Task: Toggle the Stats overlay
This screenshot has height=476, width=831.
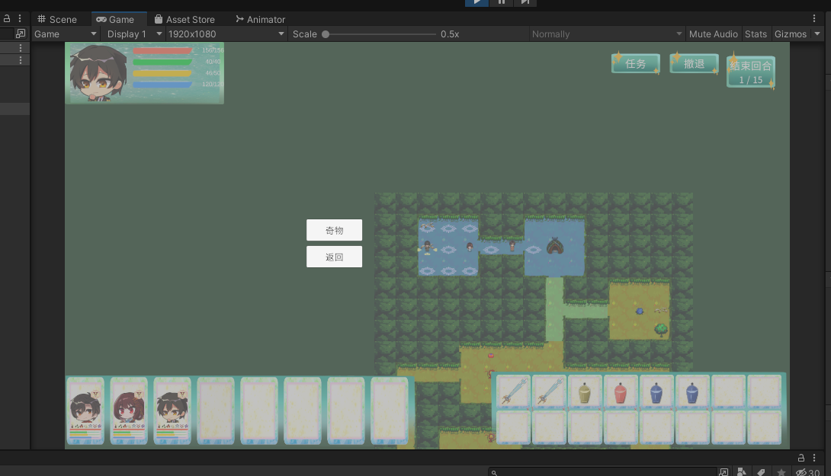Action: pos(756,34)
